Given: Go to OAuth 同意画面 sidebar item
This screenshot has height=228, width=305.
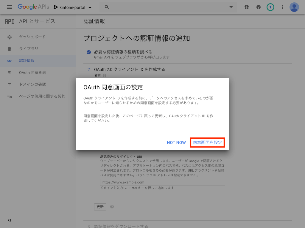Looking at the screenshot, I should pos(32,72).
